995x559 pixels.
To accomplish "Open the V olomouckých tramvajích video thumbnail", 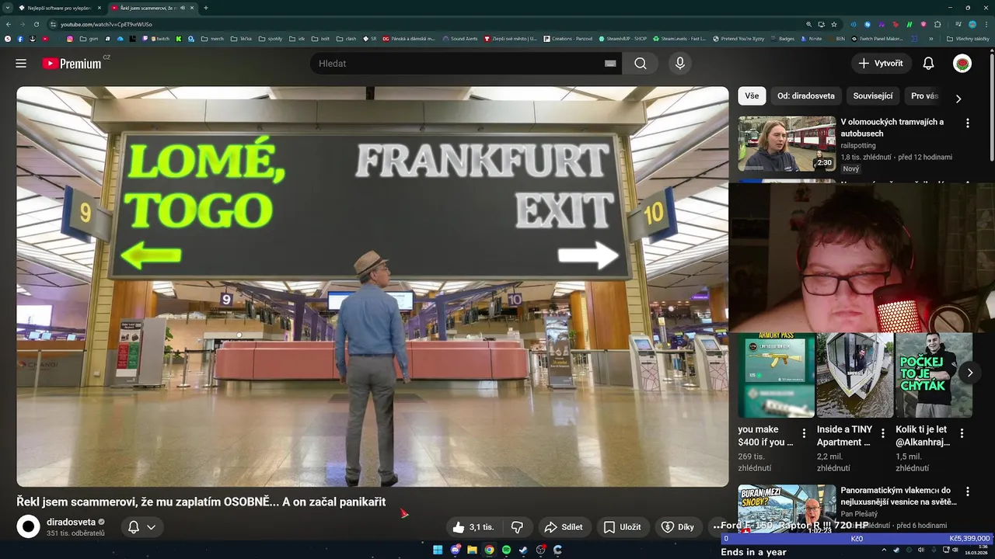I will click(787, 144).
